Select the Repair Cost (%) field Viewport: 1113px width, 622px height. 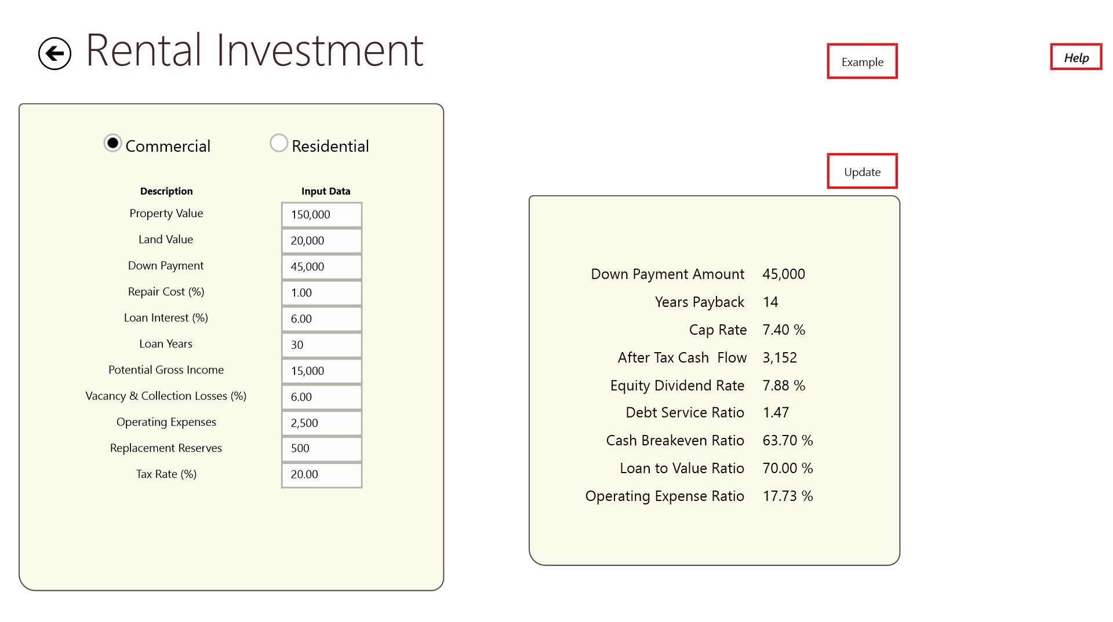pyautogui.click(x=322, y=293)
